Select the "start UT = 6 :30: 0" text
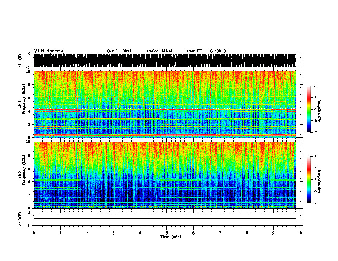This screenshot has width=338, height=261. pyautogui.click(x=206, y=51)
